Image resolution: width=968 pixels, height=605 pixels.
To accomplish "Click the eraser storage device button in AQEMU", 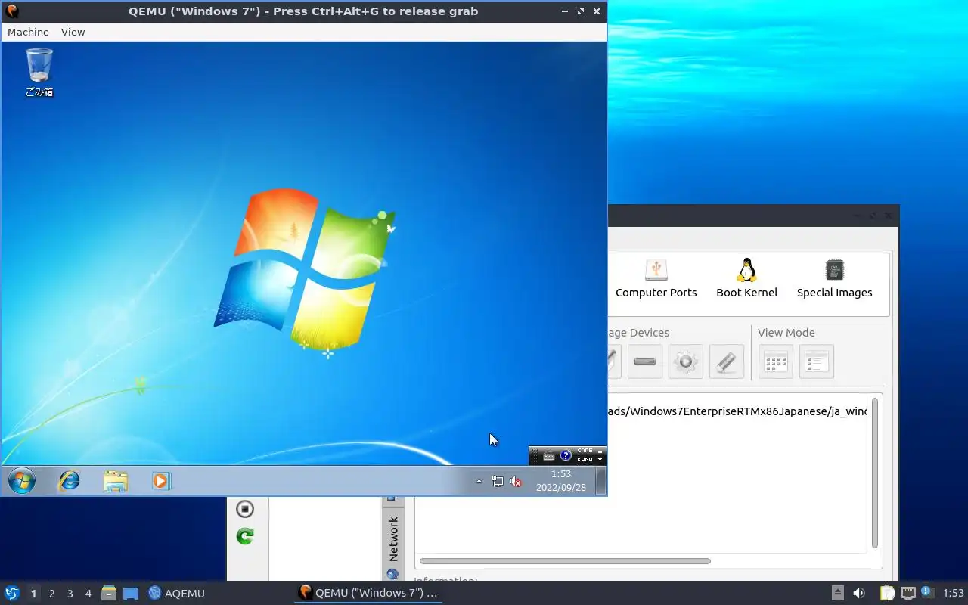I will (727, 361).
